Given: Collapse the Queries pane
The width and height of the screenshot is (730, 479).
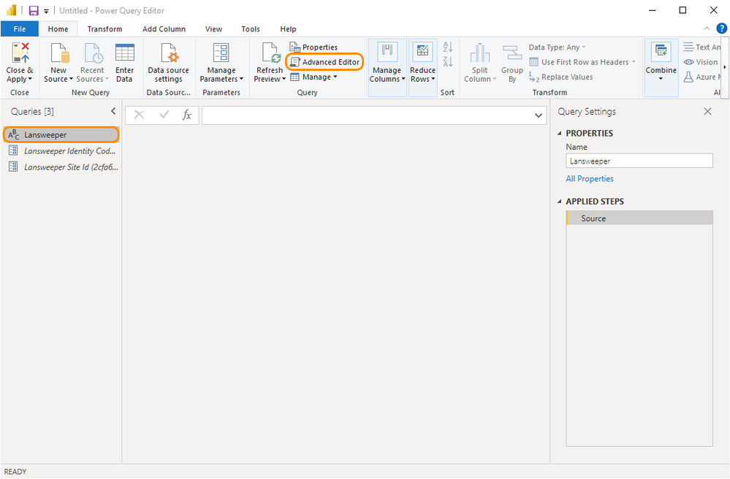Looking at the screenshot, I should [113, 112].
